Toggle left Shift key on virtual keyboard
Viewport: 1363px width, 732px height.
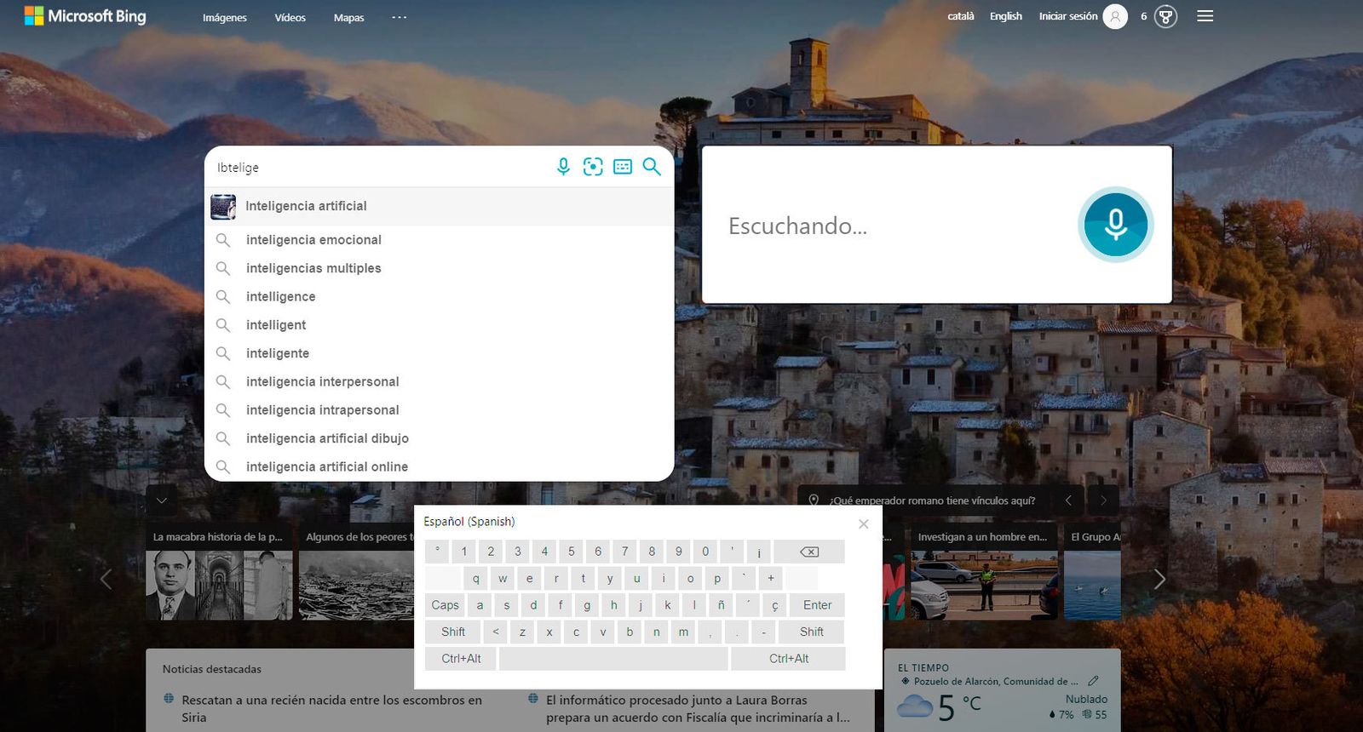[x=453, y=632]
